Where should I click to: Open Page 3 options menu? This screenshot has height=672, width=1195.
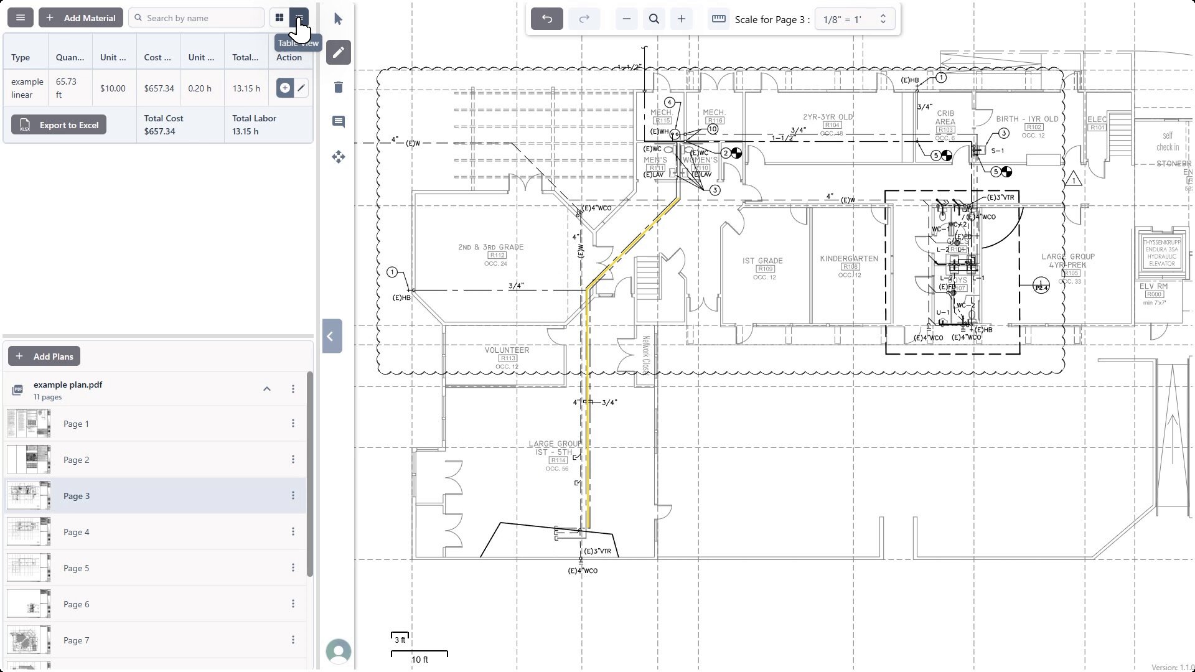pyautogui.click(x=293, y=496)
